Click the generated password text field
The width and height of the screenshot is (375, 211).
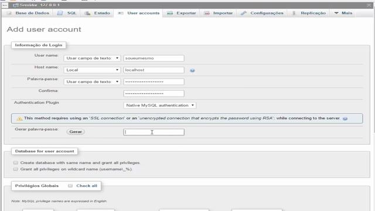[154, 132]
